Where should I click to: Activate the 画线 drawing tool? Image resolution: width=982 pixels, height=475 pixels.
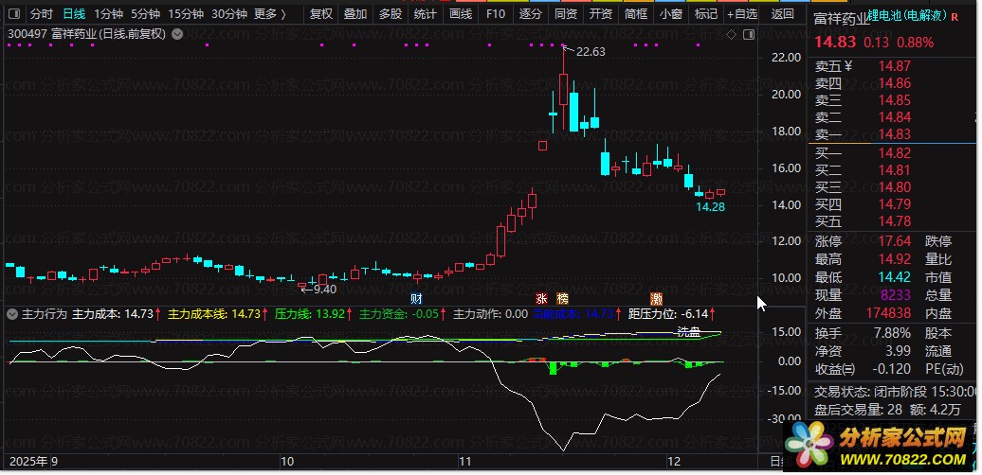461,14
